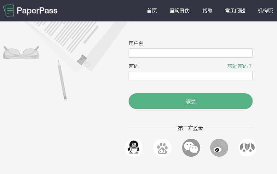Click the green 登录 button

[191, 101]
